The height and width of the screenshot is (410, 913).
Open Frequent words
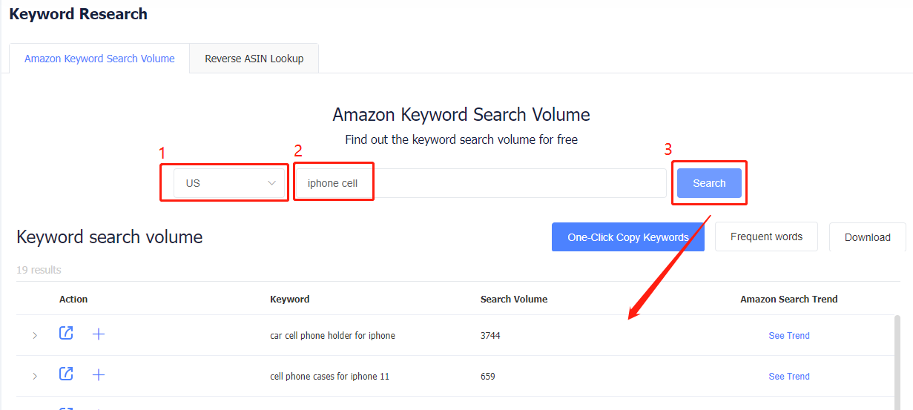click(766, 237)
